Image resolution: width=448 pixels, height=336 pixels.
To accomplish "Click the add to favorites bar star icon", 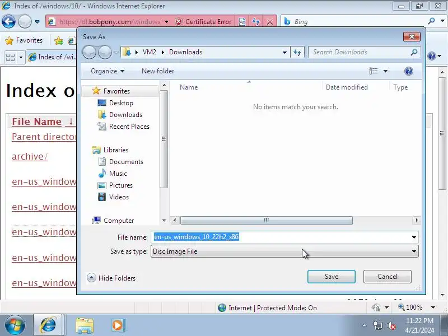I will [x=59, y=40].
